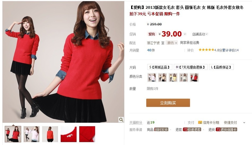Open the 廊坊 delivery city dropdown
The width and height of the screenshot is (252, 145).
172,43
